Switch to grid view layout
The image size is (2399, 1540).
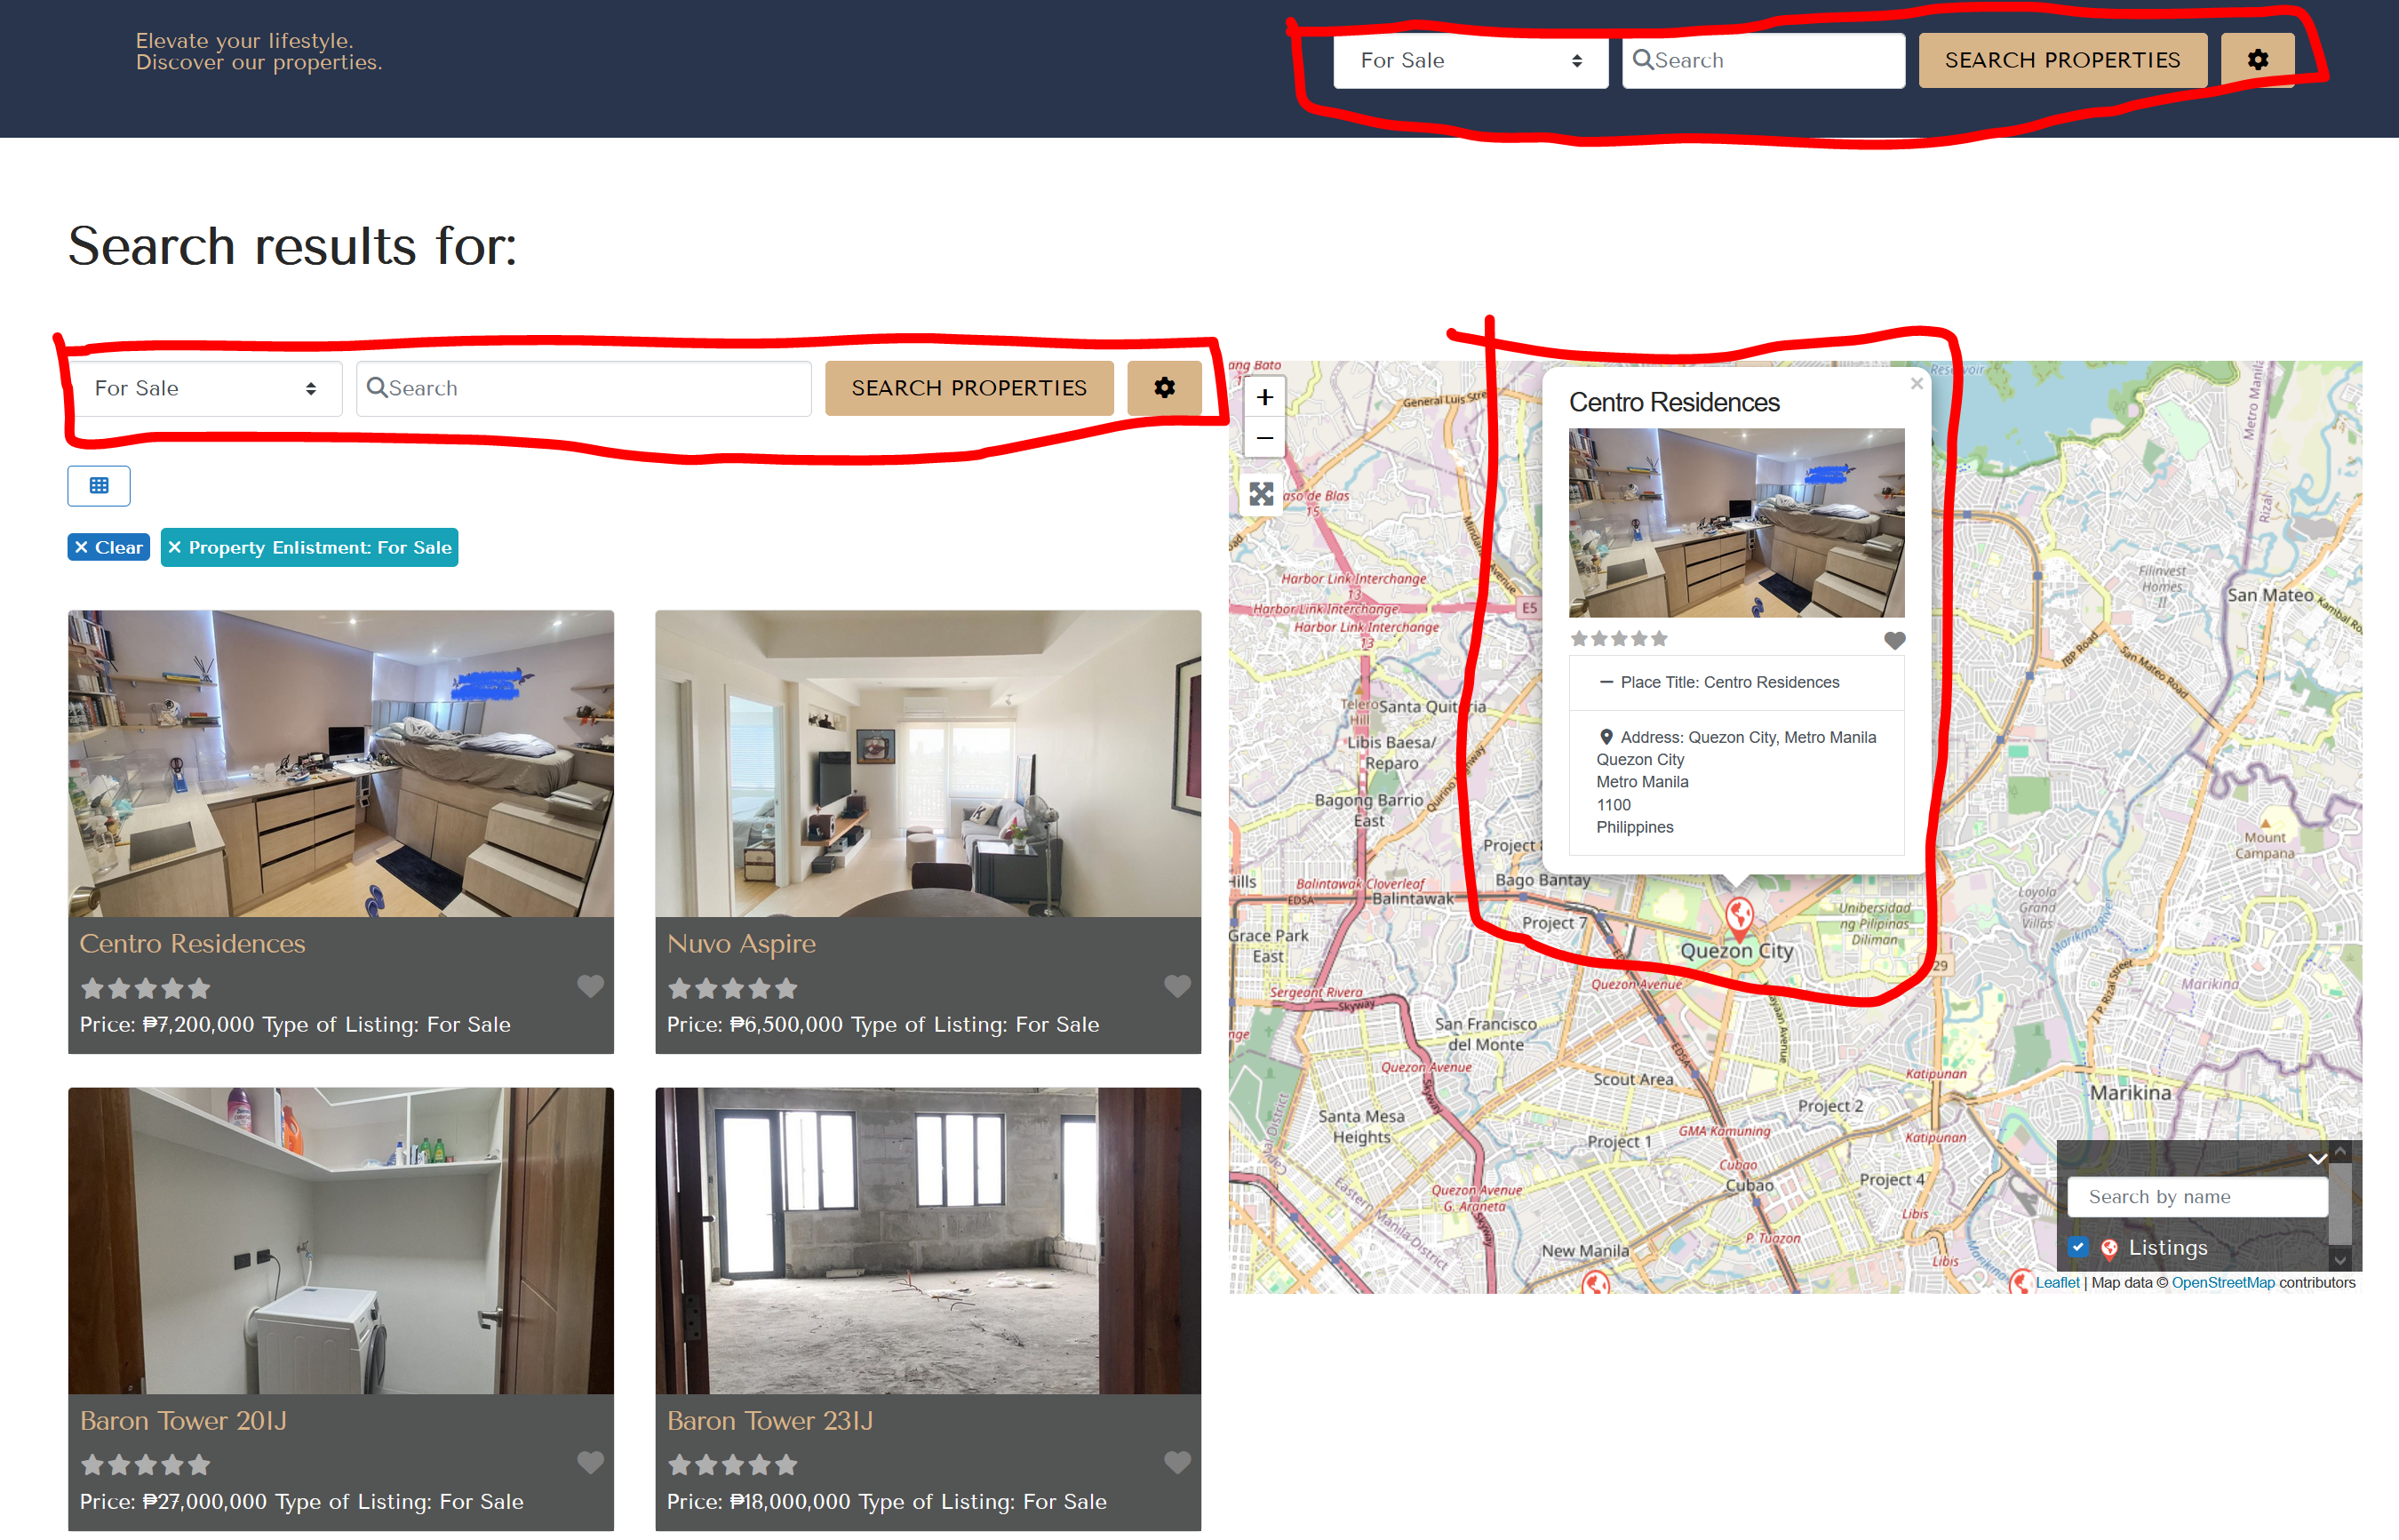click(99, 486)
